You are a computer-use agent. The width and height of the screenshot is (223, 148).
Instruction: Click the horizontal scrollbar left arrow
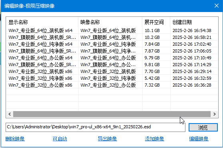coord(10,114)
